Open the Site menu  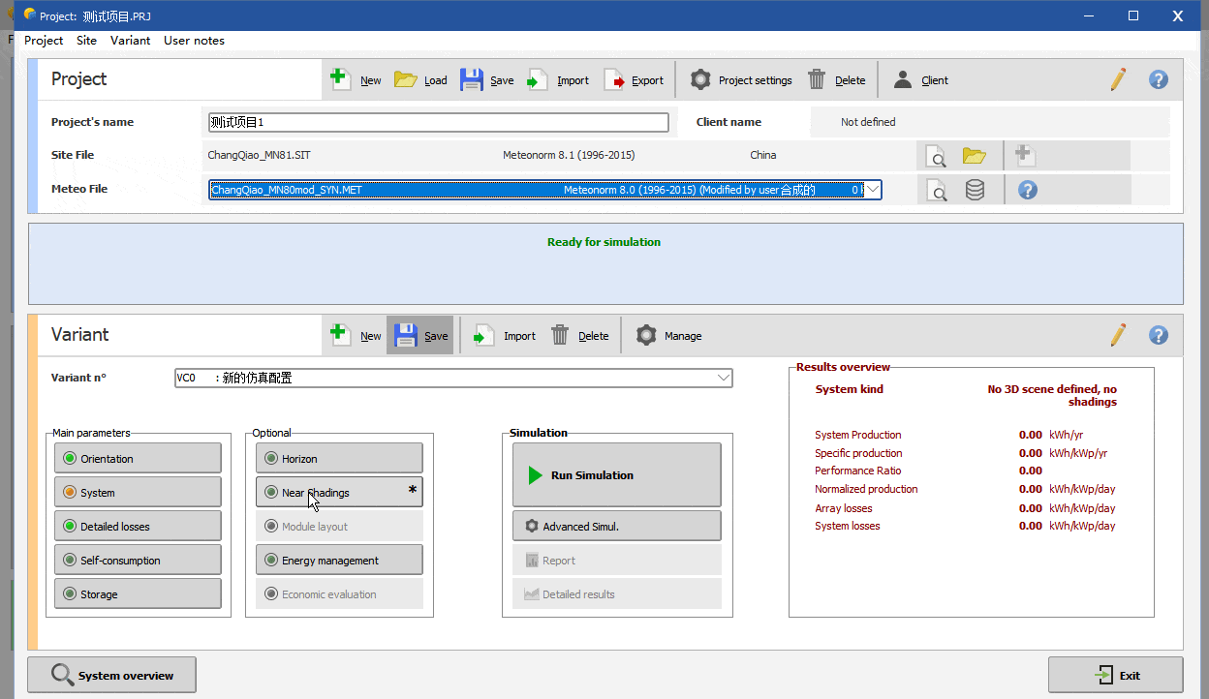coord(86,40)
